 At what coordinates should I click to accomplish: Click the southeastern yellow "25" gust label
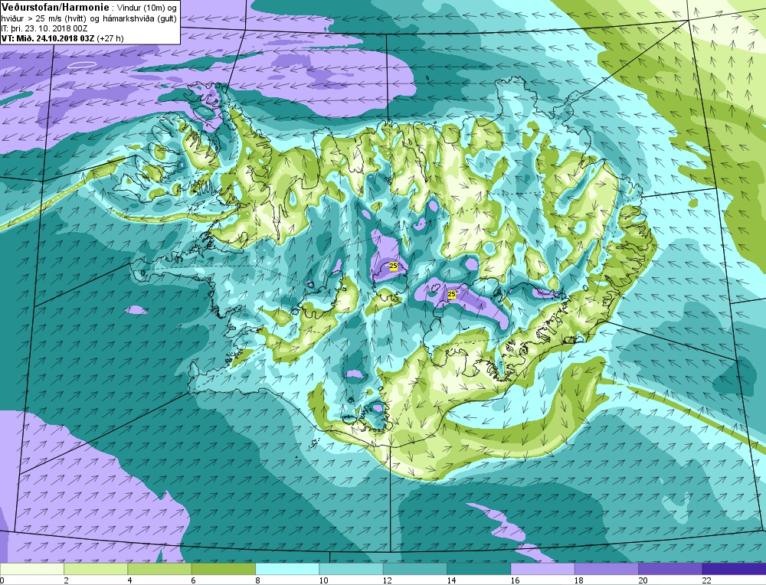click(x=451, y=295)
